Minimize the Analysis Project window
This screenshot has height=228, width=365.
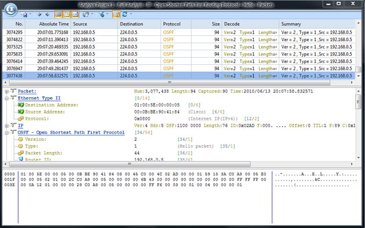click(328, 4)
